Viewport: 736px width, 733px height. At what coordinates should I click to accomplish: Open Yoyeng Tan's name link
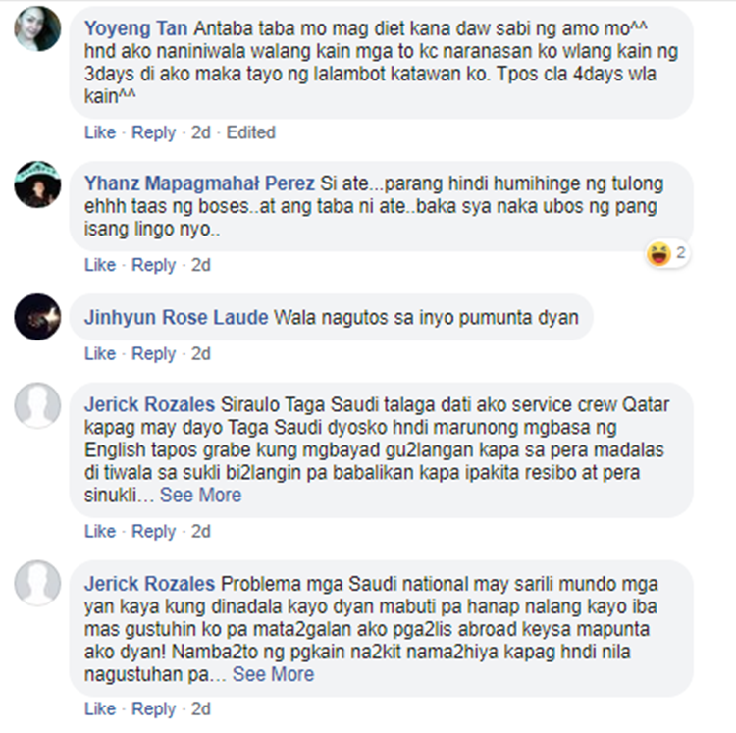coord(136,29)
